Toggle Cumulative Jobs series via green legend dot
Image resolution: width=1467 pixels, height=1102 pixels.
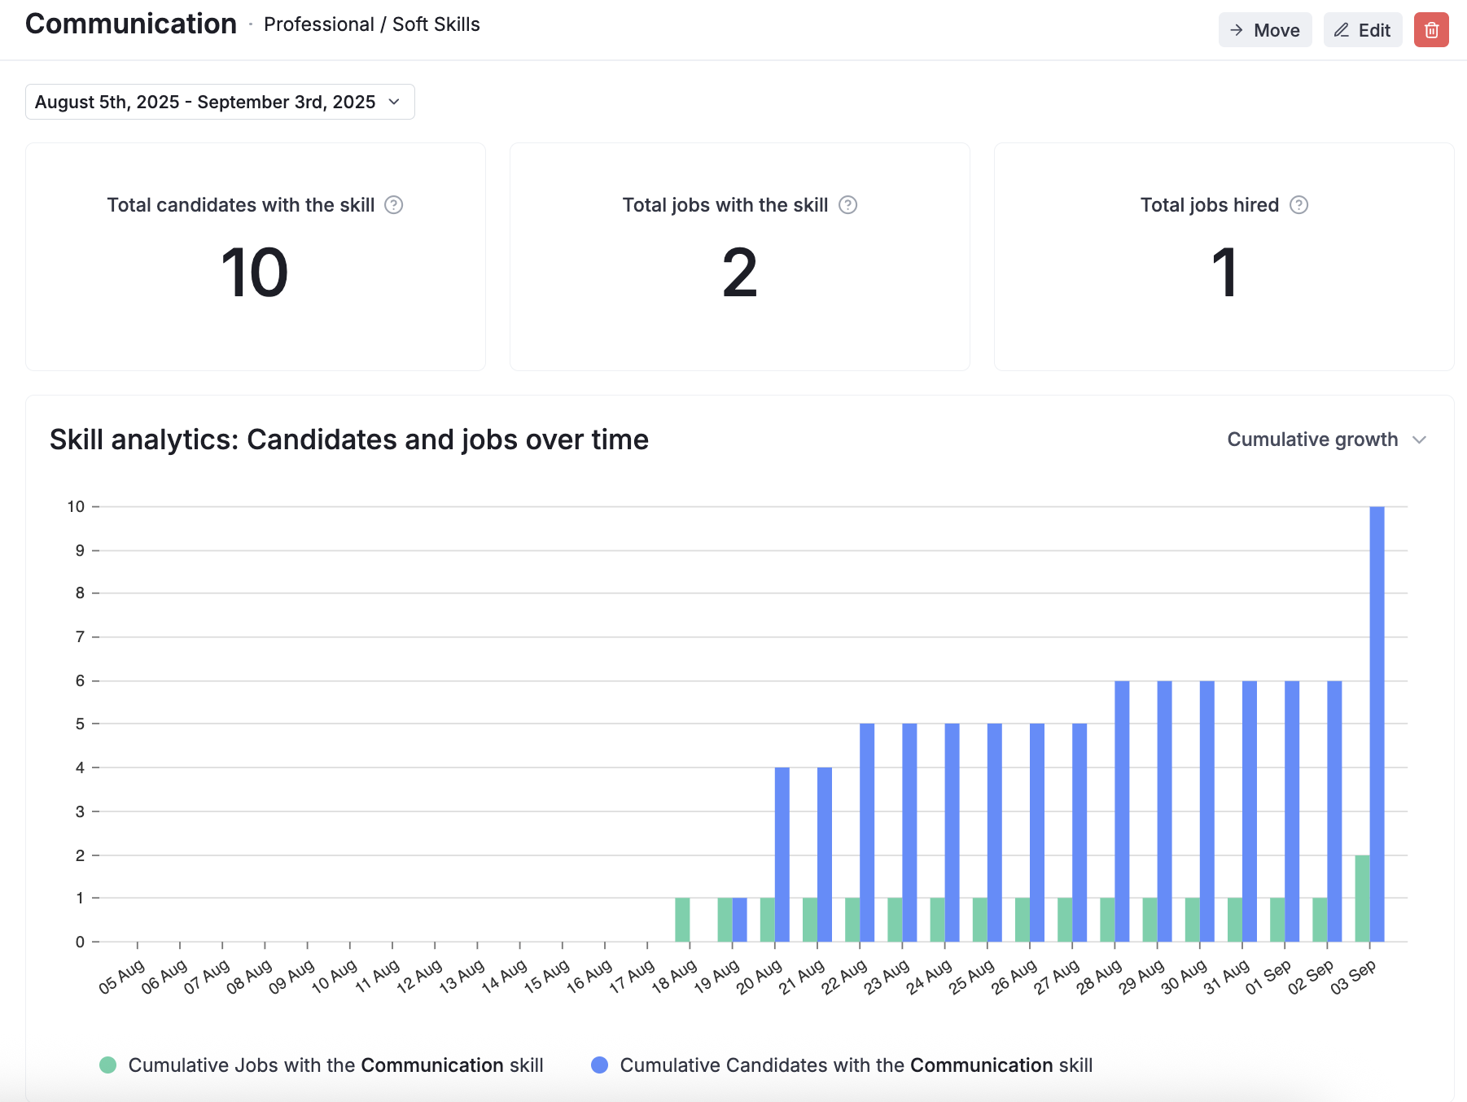(x=107, y=1065)
